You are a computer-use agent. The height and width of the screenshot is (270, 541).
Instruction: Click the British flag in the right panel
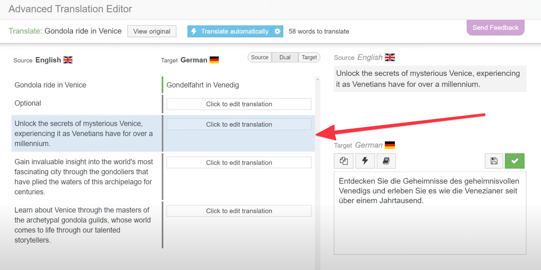pyautogui.click(x=390, y=57)
